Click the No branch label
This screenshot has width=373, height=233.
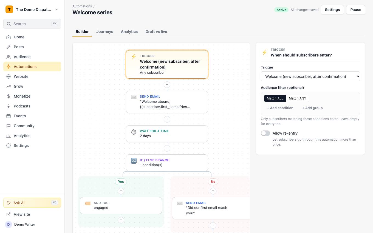(x=213, y=182)
